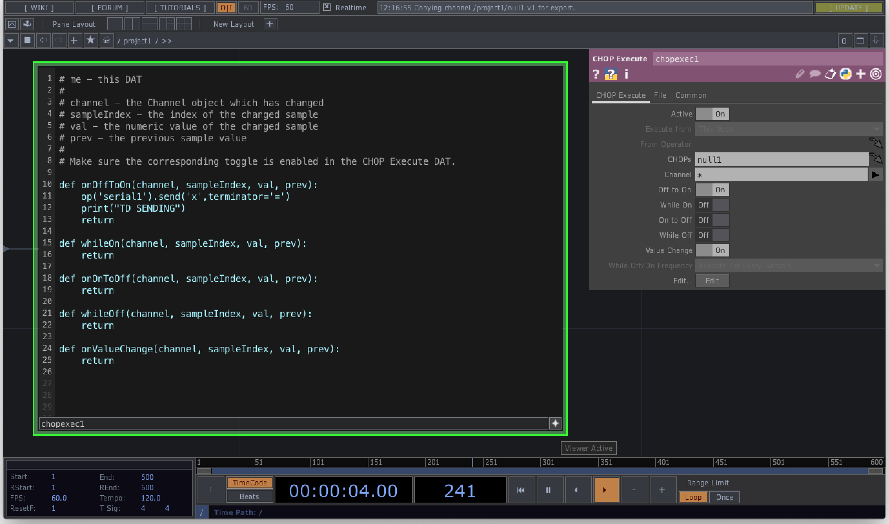Toggle the Active parameter switch
The width and height of the screenshot is (889, 524).
coord(712,114)
